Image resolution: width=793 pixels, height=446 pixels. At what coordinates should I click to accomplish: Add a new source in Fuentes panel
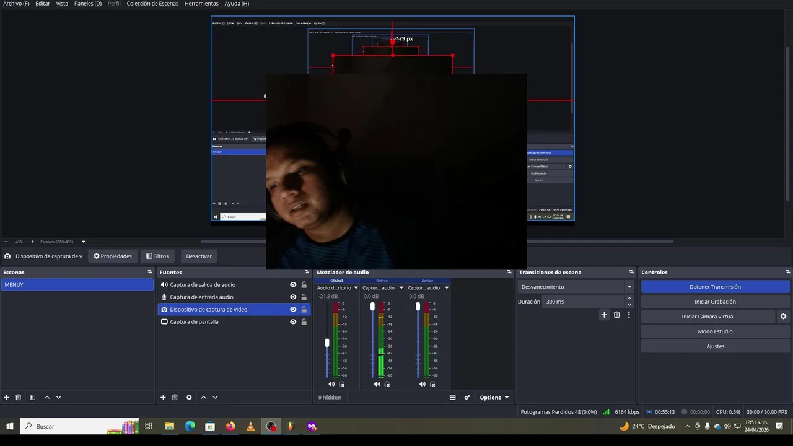click(x=163, y=397)
